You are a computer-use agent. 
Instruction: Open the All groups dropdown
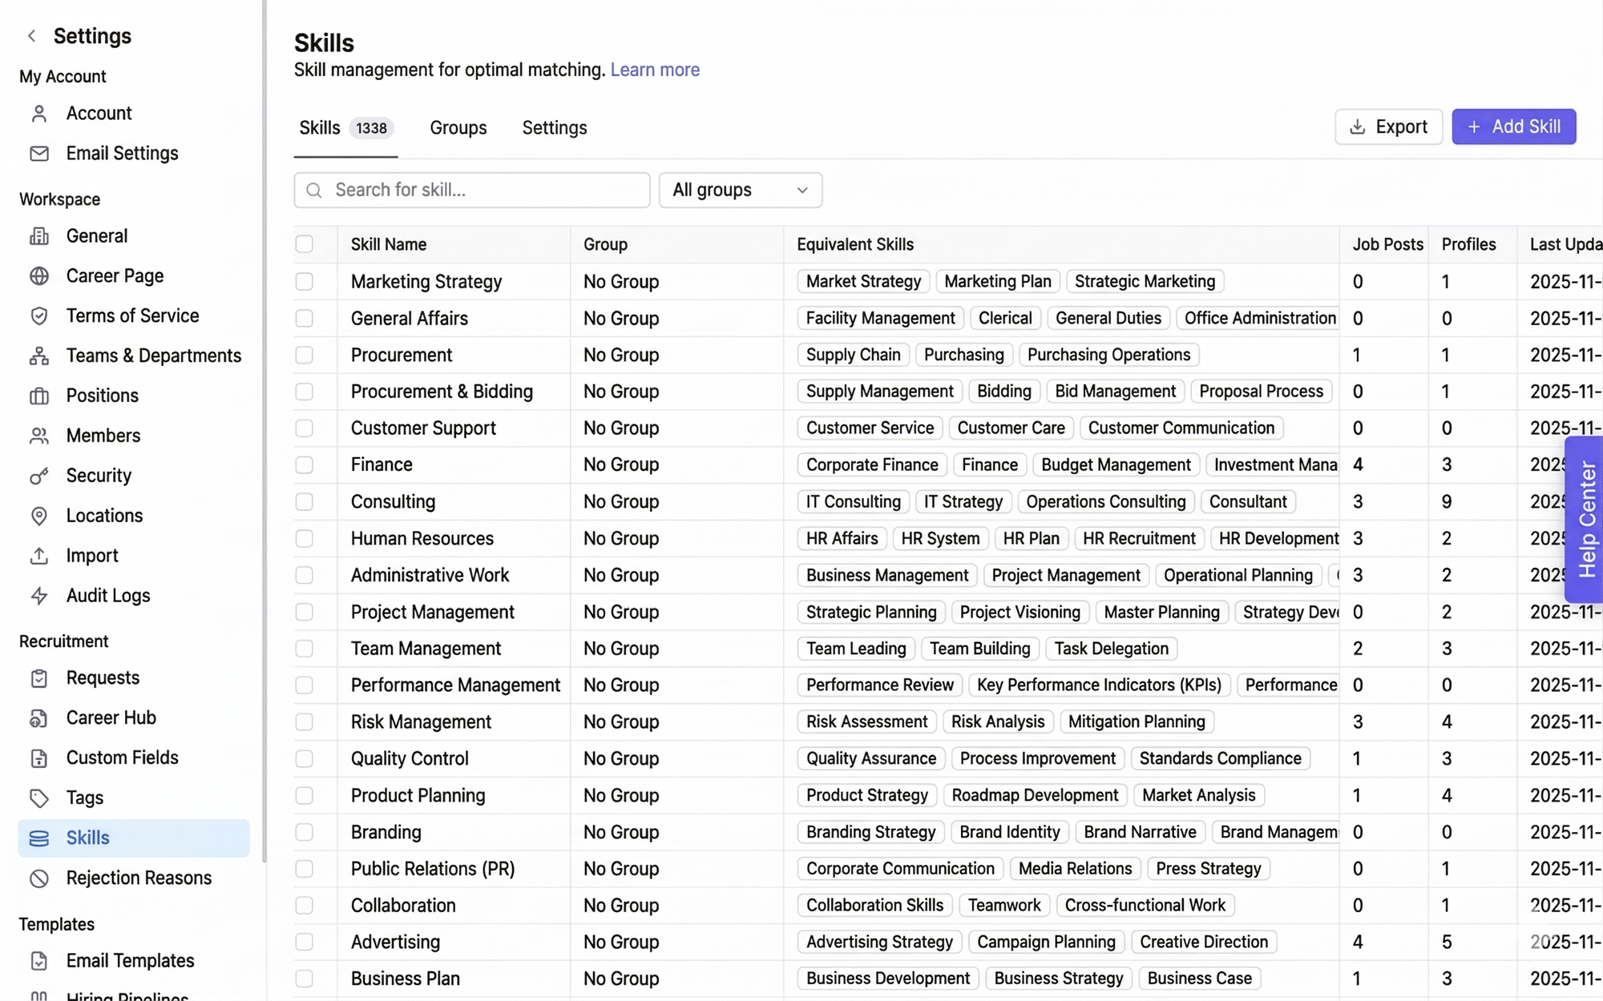tap(740, 190)
